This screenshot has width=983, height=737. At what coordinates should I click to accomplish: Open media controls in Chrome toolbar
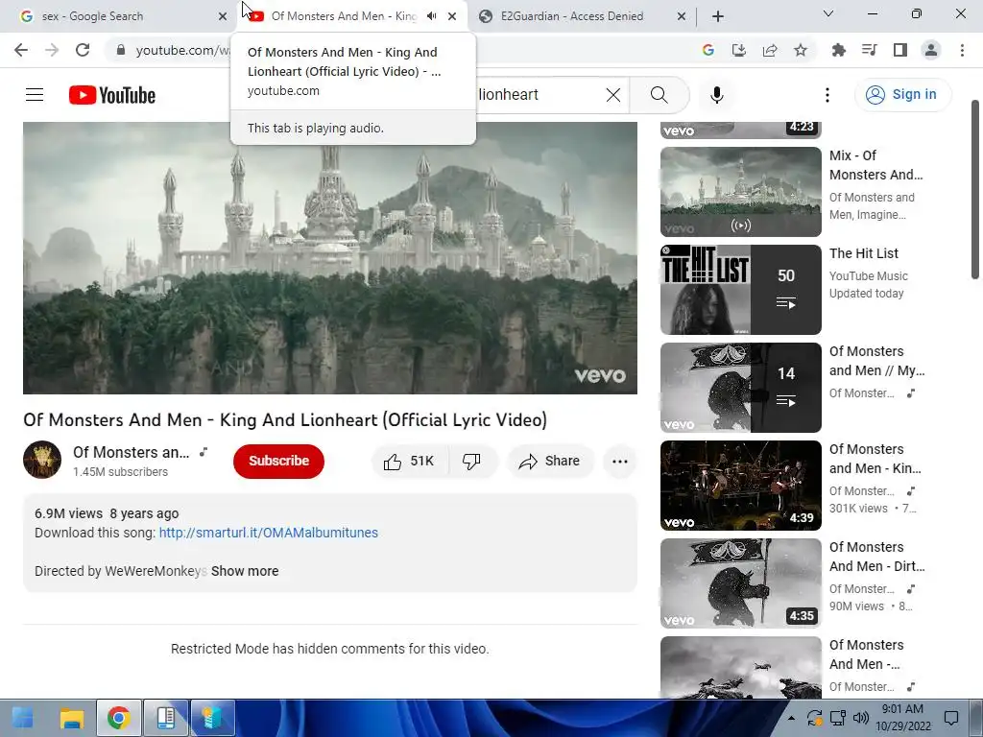870,50
